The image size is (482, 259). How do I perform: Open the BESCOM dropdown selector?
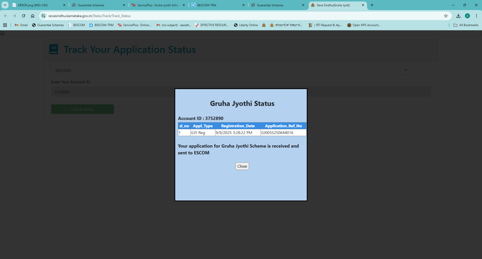coord(229,70)
